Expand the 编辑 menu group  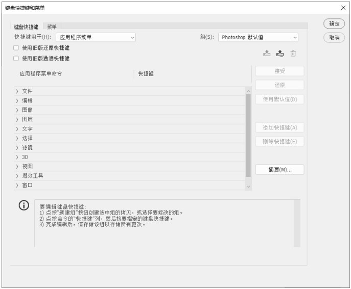coord(17,101)
